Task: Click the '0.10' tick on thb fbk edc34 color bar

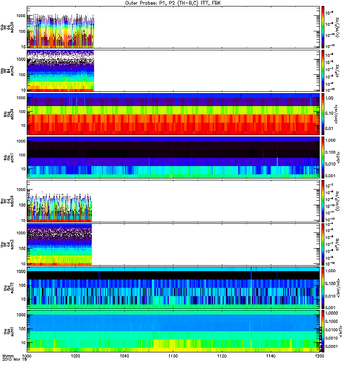Action: click(329, 113)
